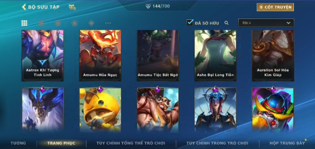Select Aatrox Khí Tượng Tinh Linh skin card

[42, 56]
